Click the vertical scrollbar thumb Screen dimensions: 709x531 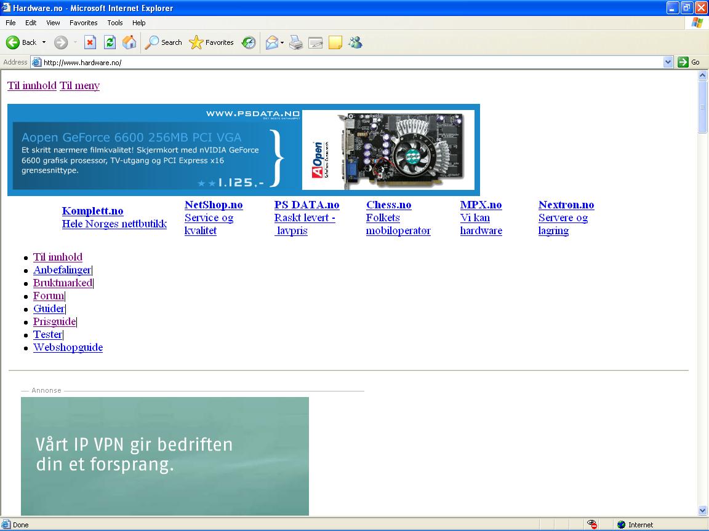(702, 106)
